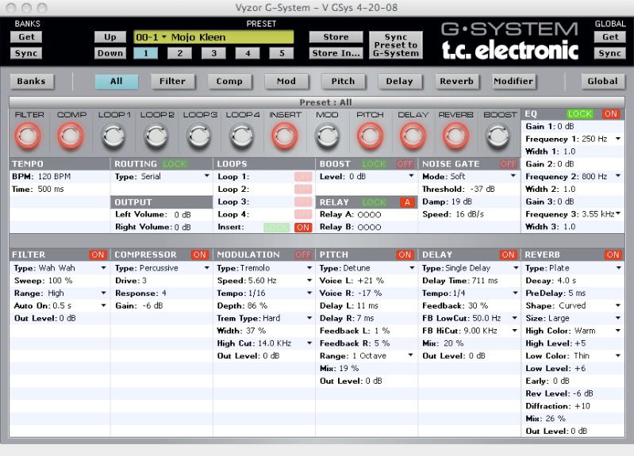The image size is (634, 456).
Task: Open the Global tab
Action: [x=602, y=81]
